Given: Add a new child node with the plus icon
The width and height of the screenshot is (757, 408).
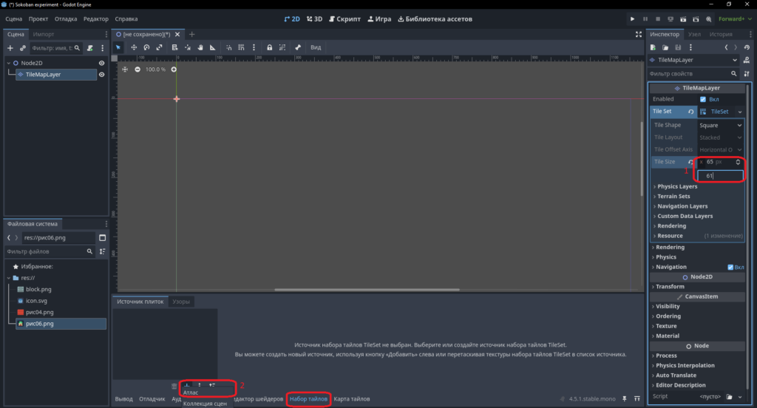Looking at the screenshot, I should 10,48.
